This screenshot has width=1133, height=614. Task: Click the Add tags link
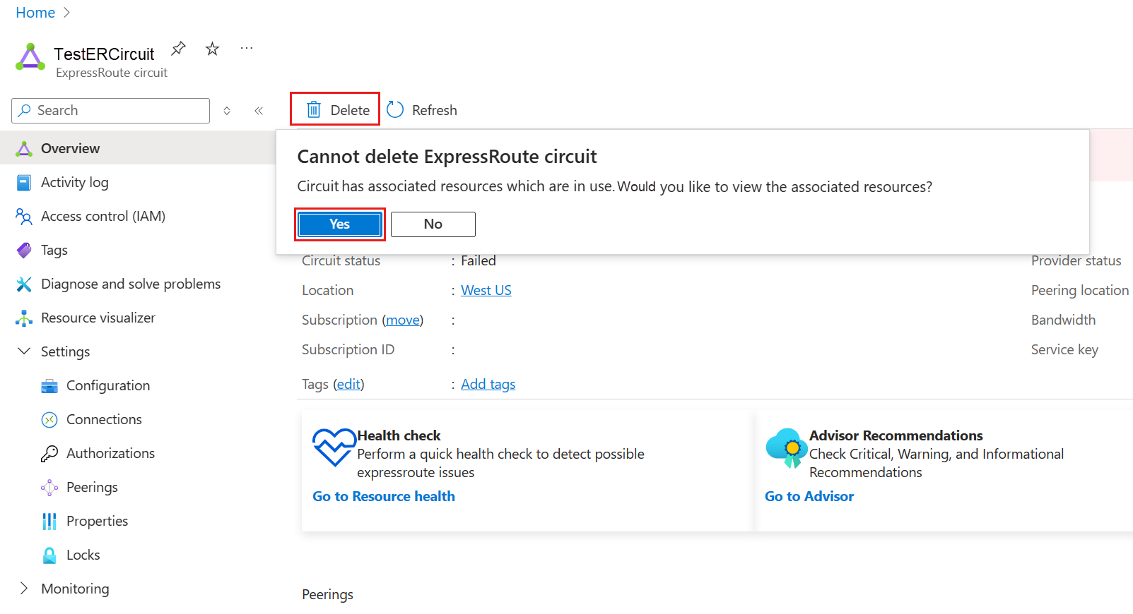488,384
